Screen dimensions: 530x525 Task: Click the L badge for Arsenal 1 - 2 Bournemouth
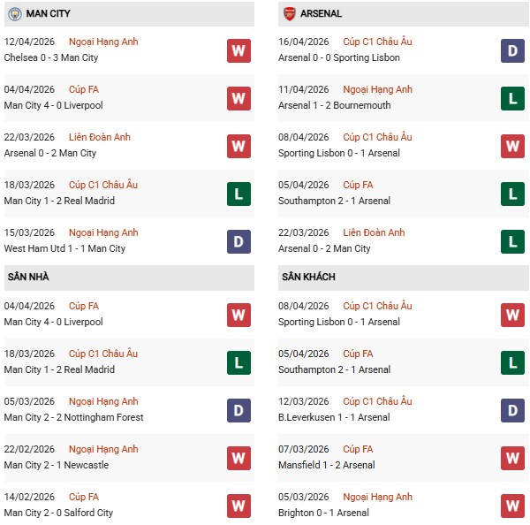coord(512,98)
